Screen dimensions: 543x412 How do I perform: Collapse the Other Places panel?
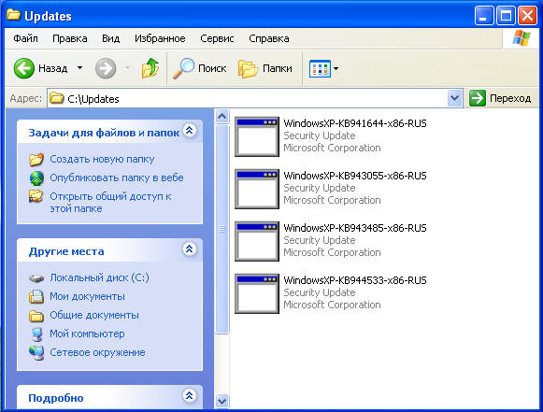[190, 249]
